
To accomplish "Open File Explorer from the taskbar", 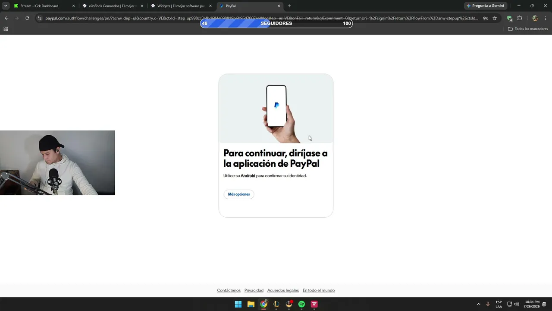I will pyautogui.click(x=251, y=304).
